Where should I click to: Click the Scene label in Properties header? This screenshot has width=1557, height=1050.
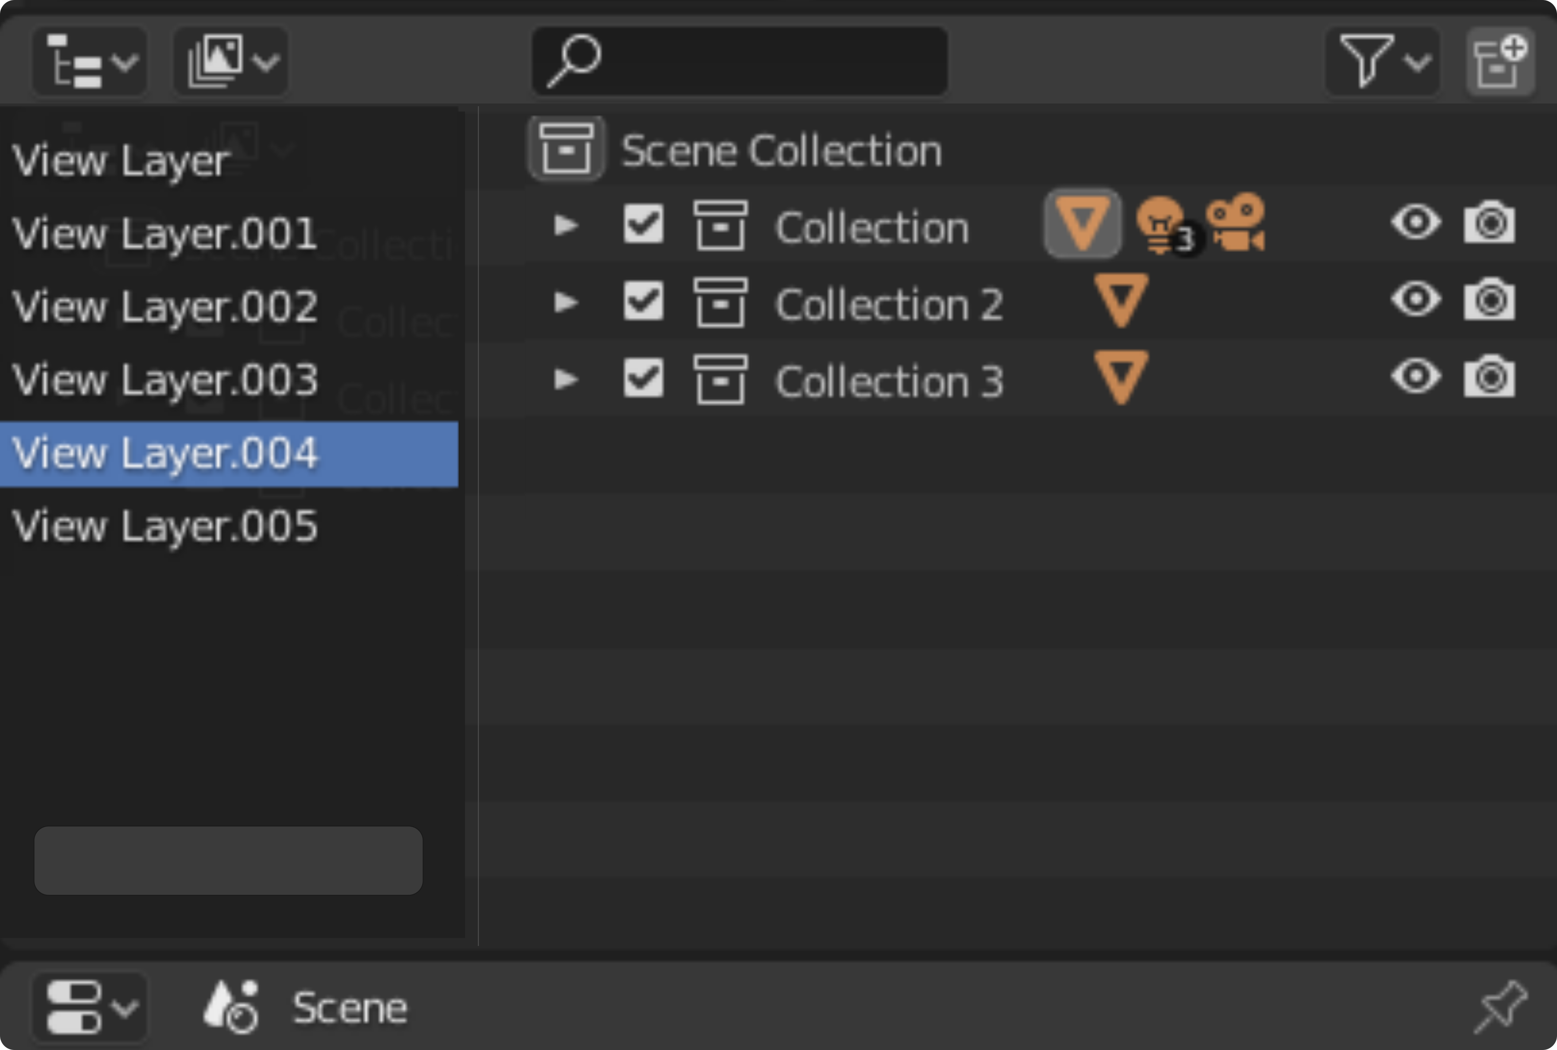(350, 1008)
